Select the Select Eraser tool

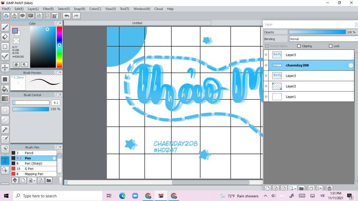[x=5, y=149]
